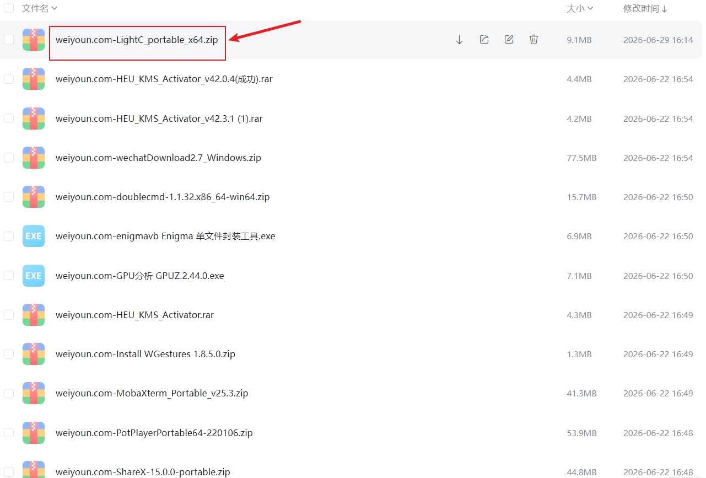The image size is (706, 478).
Task: Open ShareX-15.0.0-portable.zip file name
Action: [143, 472]
